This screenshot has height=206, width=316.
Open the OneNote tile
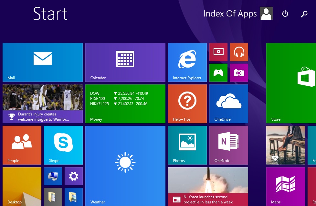229,145
